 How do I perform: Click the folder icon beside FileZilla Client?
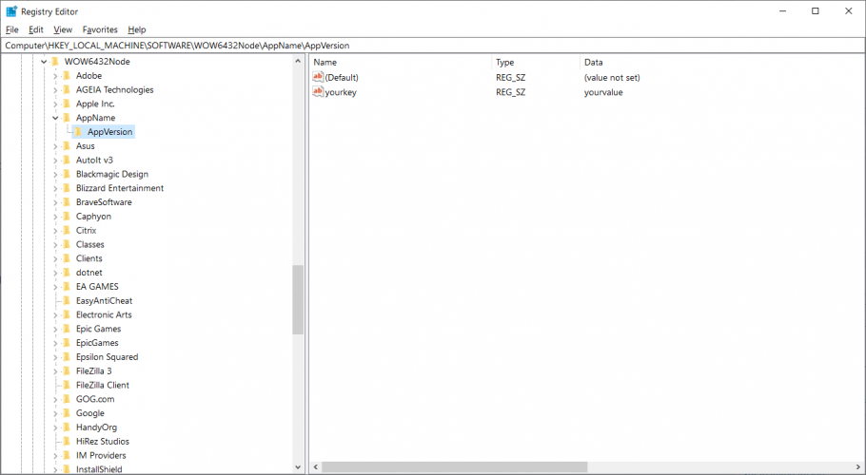[x=68, y=385]
